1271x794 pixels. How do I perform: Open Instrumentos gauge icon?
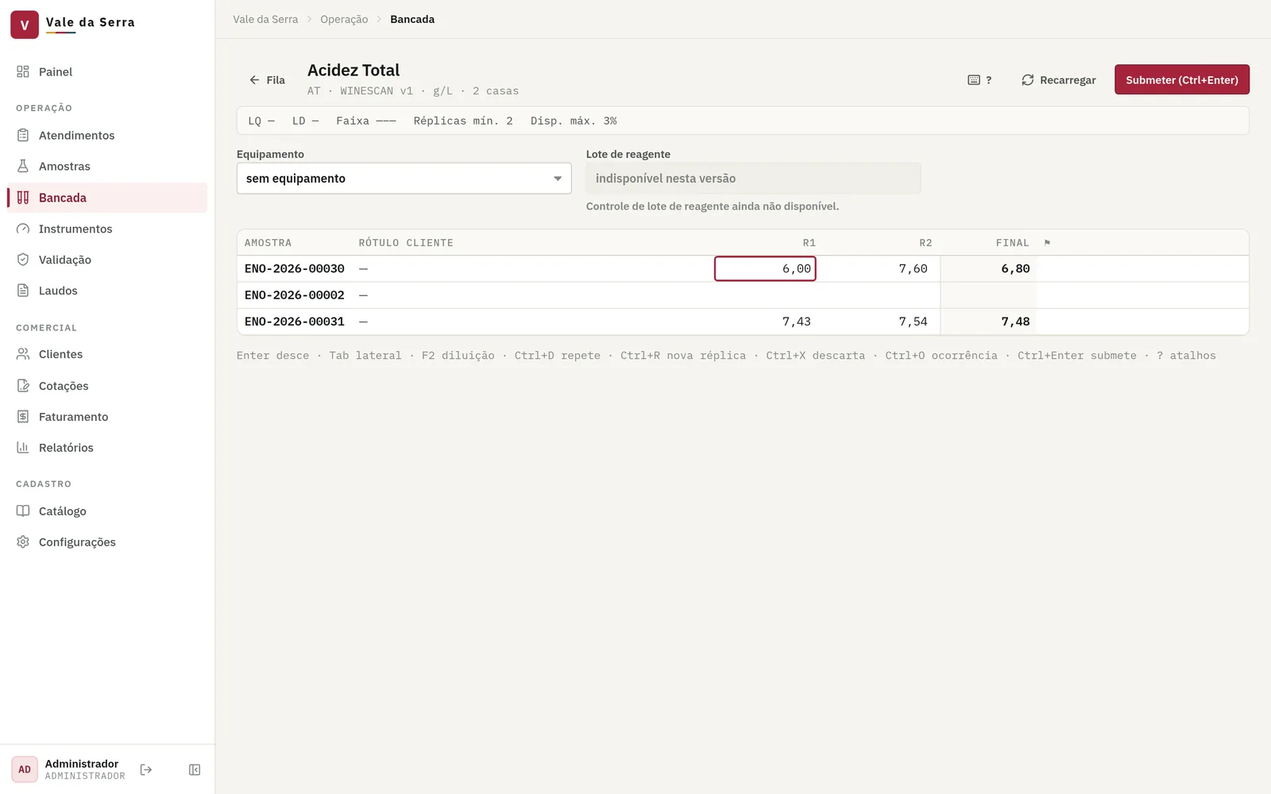(x=23, y=229)
